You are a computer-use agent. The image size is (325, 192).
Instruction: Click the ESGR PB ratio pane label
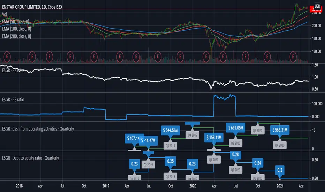click(13, 71)
